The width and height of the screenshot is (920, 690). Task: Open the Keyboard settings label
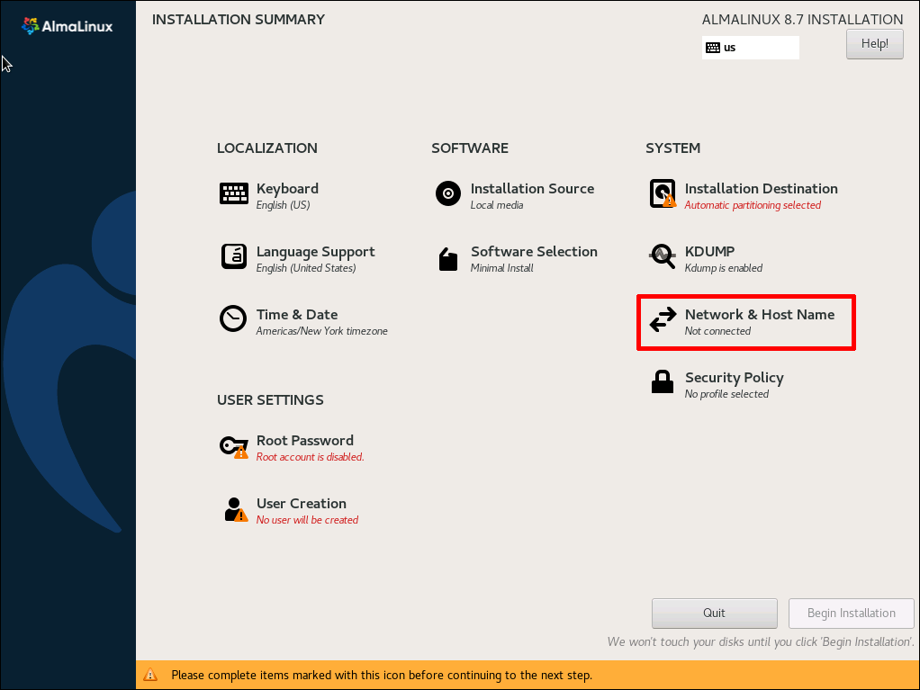point(287,189)
